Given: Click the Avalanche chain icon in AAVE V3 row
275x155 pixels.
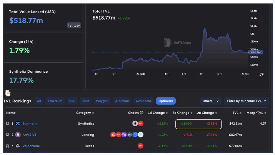Looking at the screenshot, I should click(113, 135).
